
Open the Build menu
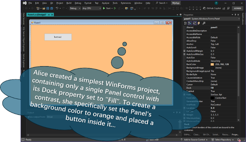pyautogui.click(x=69, y=3)
